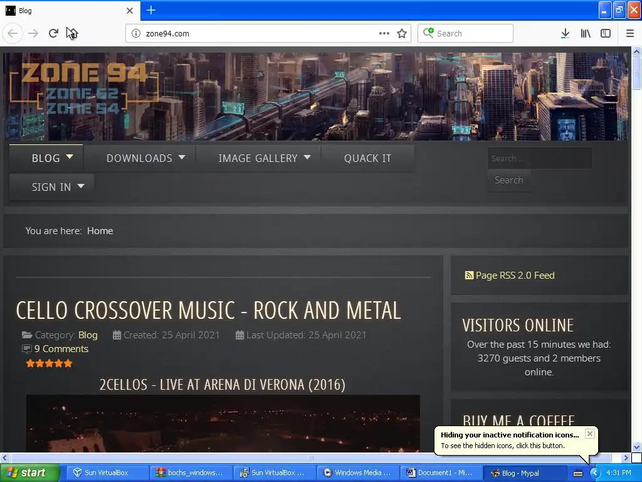The height and width of the screenshot is (482, 642).
Task: Expand the SIGN IN dropdown arrow
Action: [81, 186]
